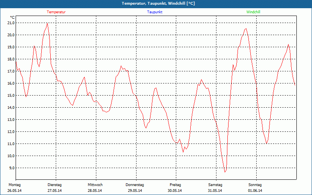Click the 21,0 y-axis value
The width and height of the screenshot is (312, 195).
click(x=11, y=23)
